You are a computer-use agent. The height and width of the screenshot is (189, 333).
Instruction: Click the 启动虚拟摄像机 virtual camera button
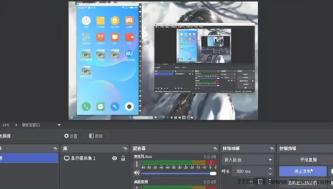point(303,183)
